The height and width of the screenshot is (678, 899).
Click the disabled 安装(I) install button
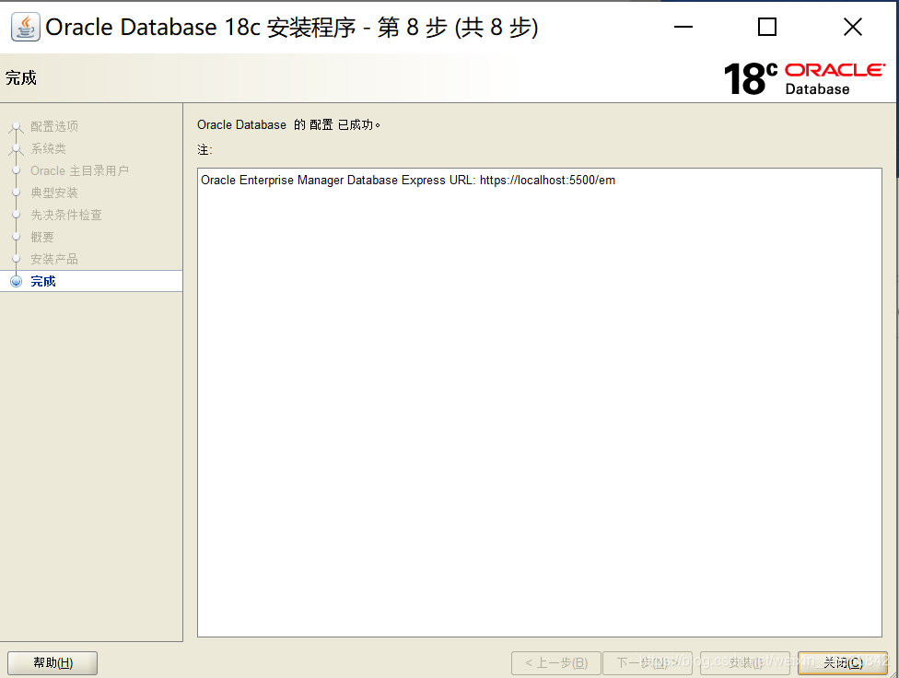(745, 663)
